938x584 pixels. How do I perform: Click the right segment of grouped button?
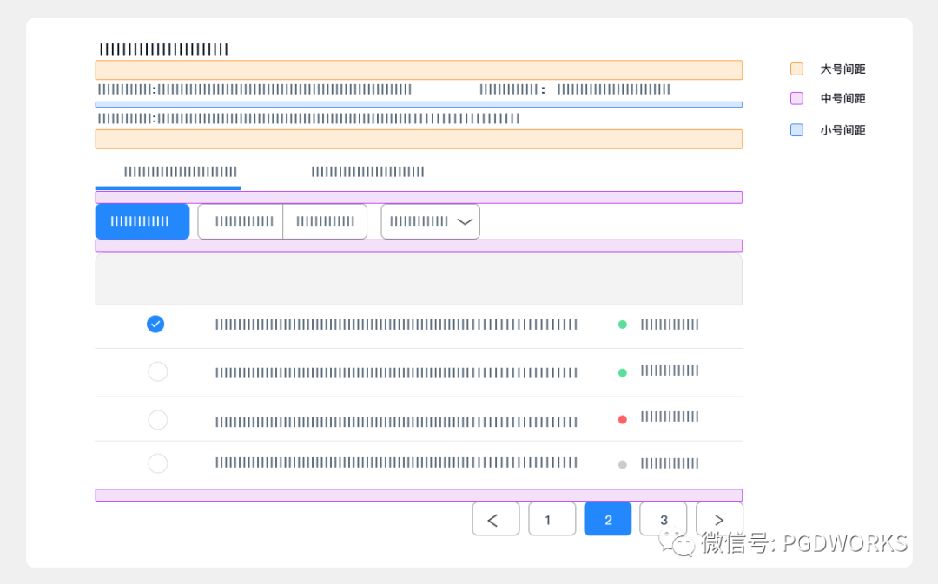[325, 222]
